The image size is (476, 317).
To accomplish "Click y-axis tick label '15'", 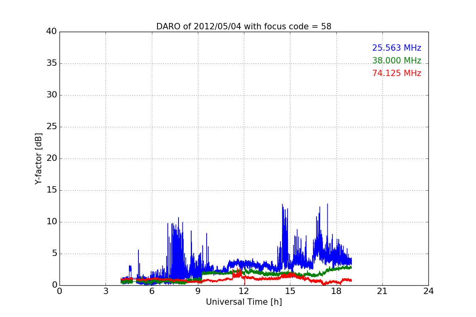I will [x=52, y=190].
